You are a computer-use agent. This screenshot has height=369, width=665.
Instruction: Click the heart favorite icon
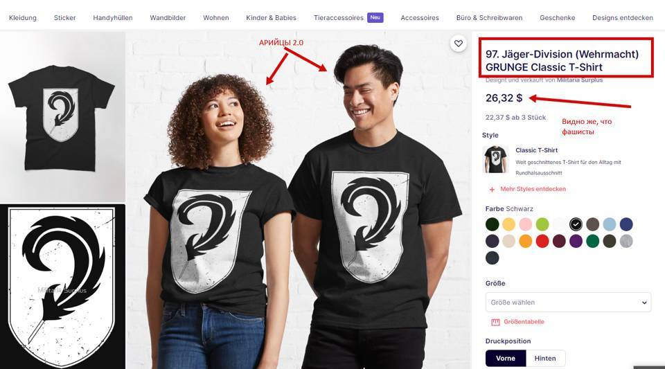pyautogui.click(x=459, y=44)
